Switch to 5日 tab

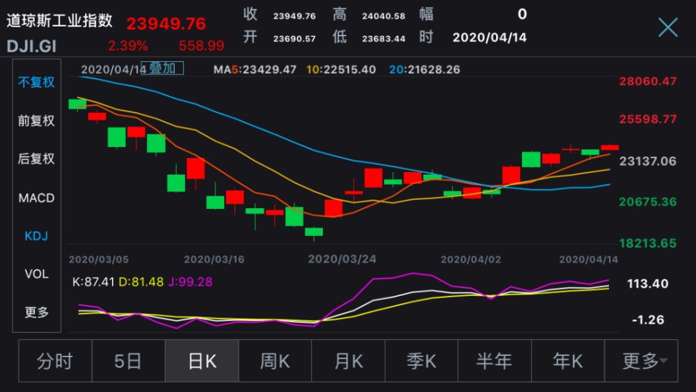128,361
